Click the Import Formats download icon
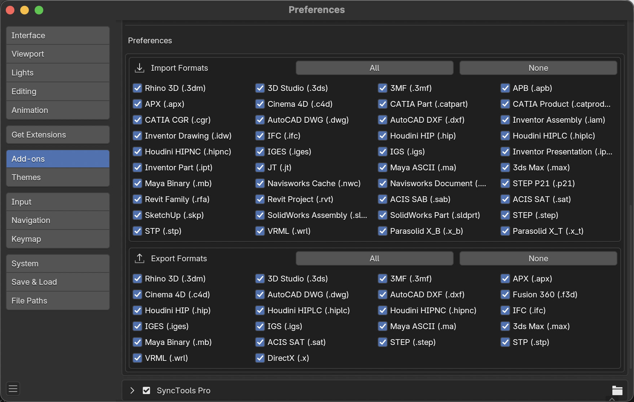634x402 pixels. pos(140,68)
